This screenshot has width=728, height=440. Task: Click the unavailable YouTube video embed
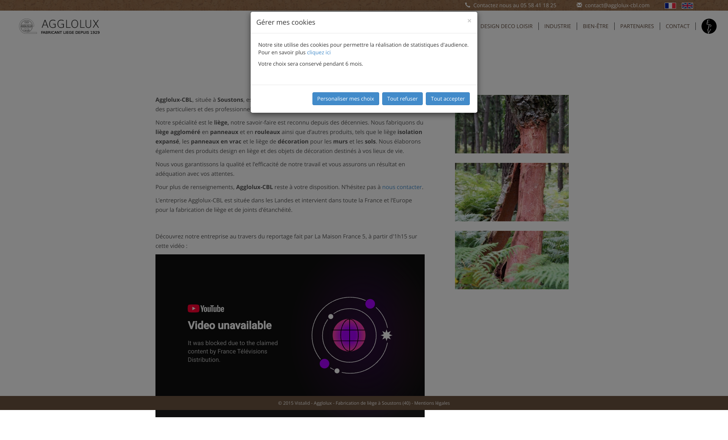click(x=290, y=336)
